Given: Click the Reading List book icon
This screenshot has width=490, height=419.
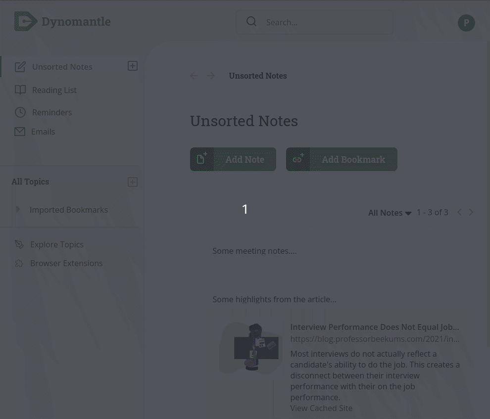Looking at the screenshot, I should [x=20, y=90].
